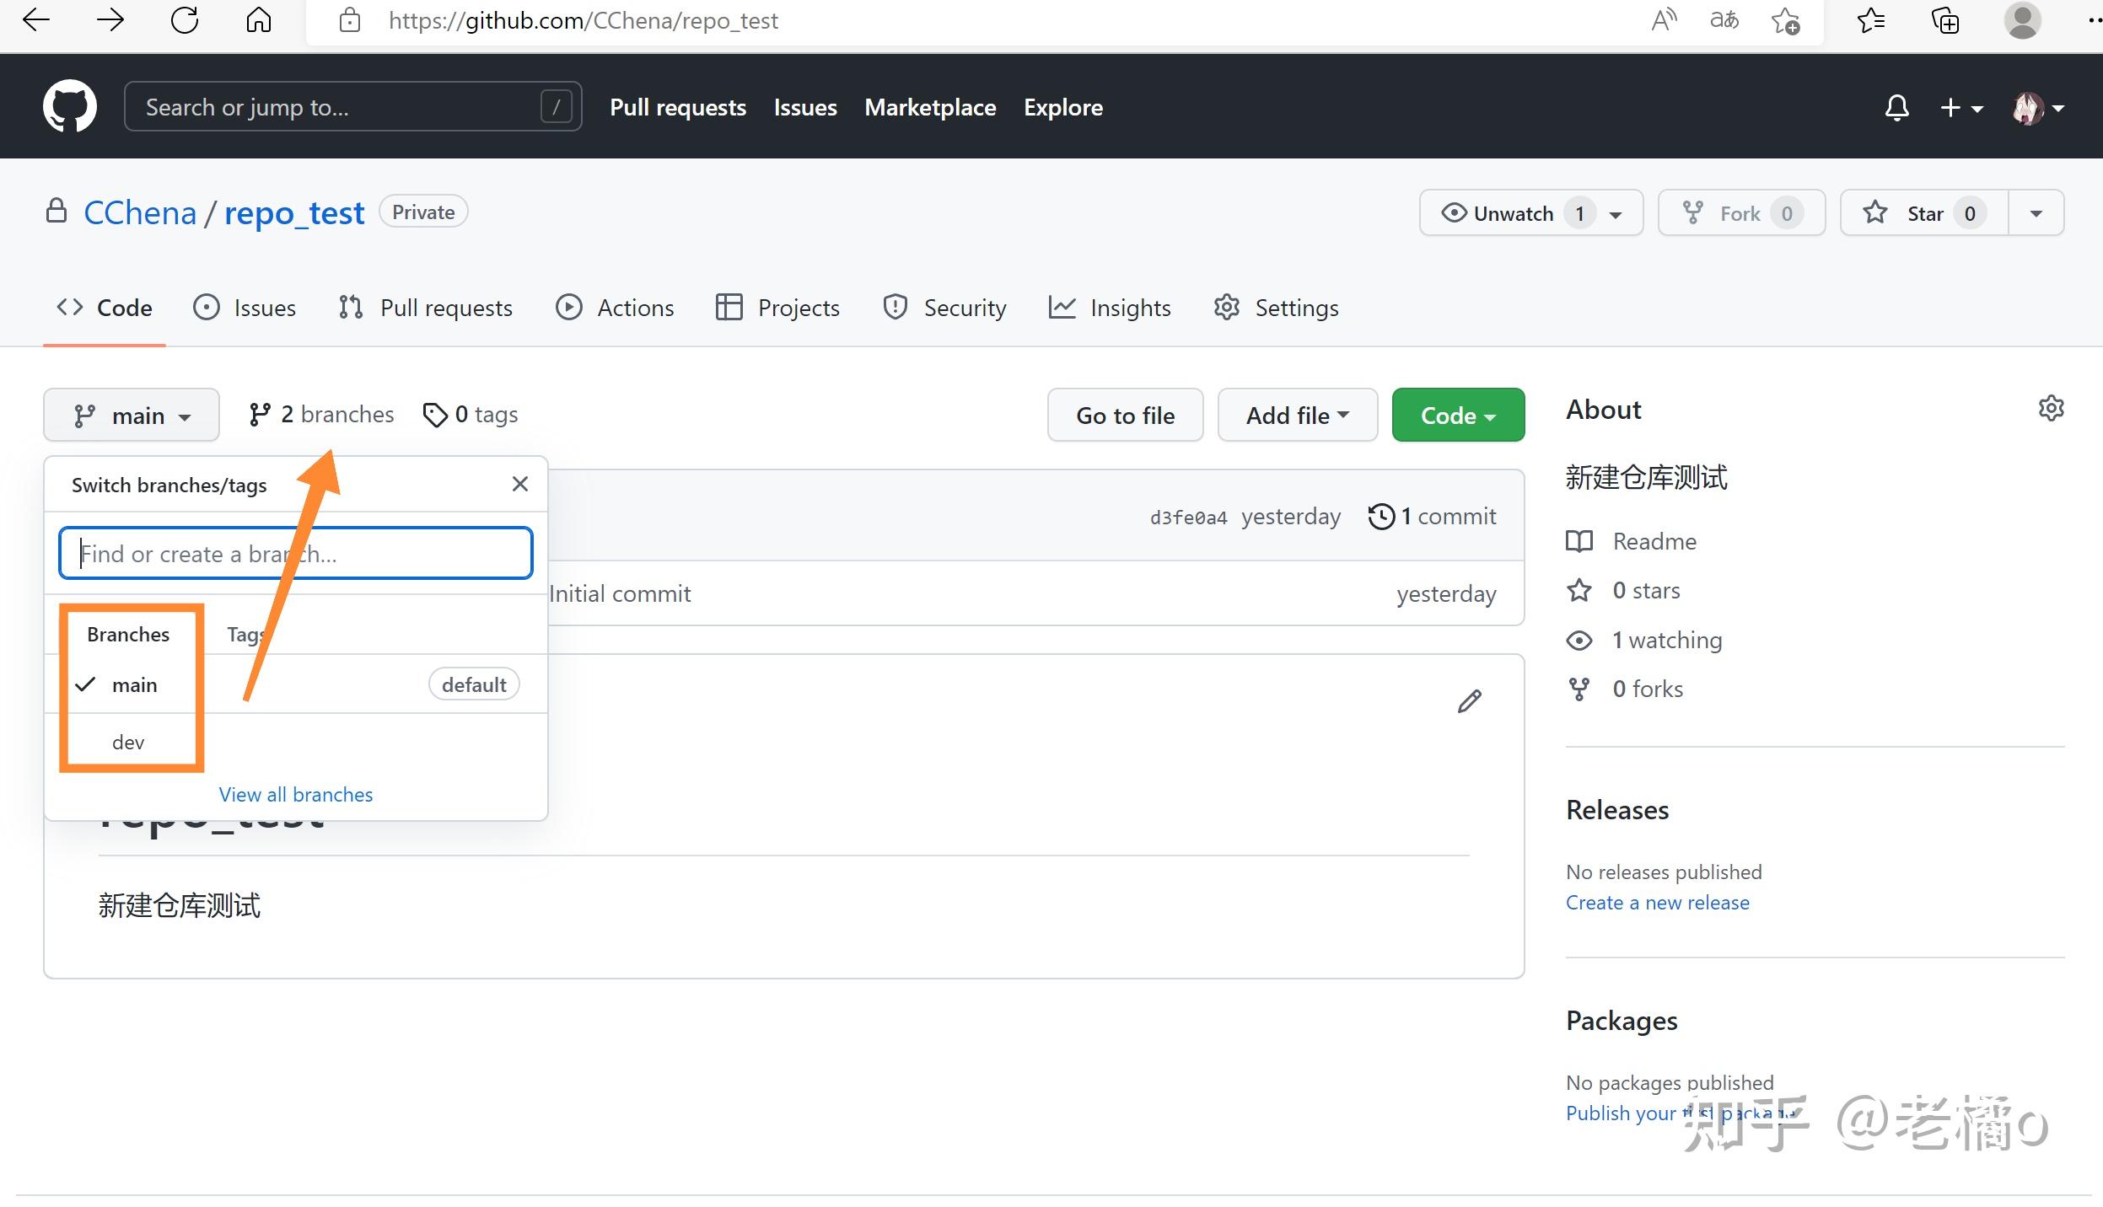This screenshot has height=1207, width=2103.
Task: Click the tags icon showing 0 tags
Action: (x=435, y=414)
